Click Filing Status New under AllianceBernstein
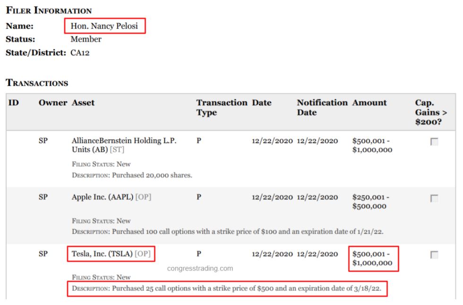 click(101, 164)
